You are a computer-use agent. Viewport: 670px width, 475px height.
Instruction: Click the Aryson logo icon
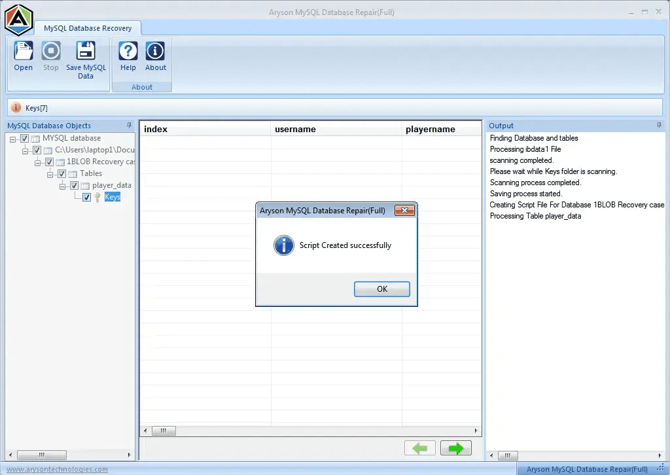[x=19, y=20]
